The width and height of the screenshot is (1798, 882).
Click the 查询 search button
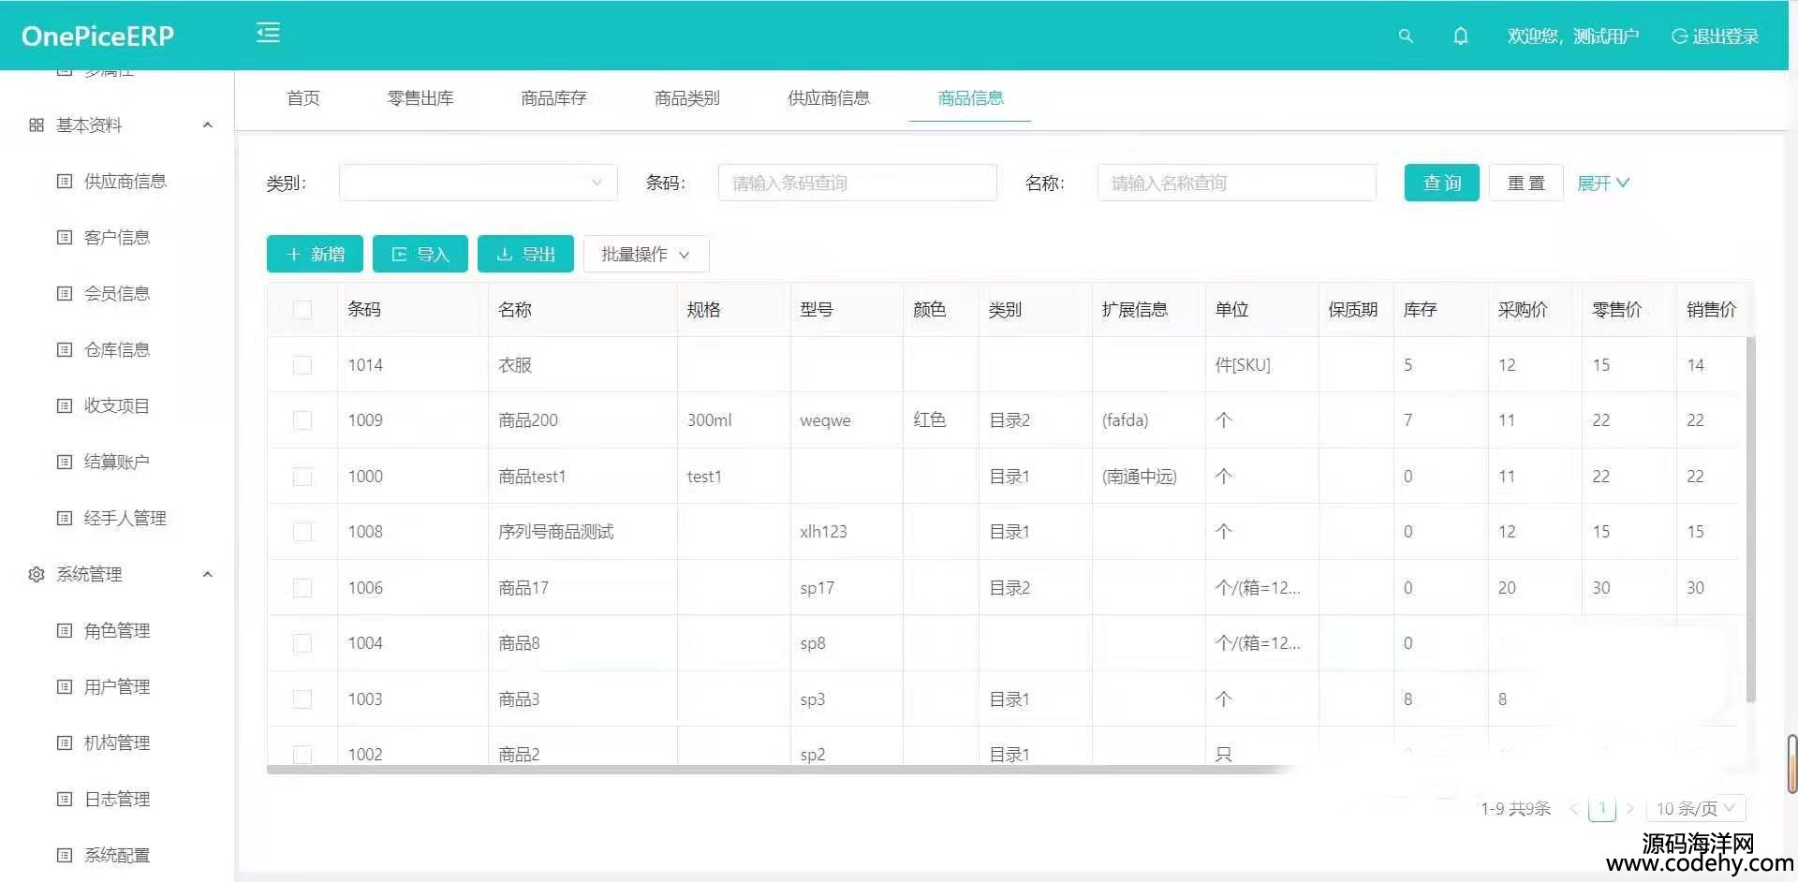1441,183
